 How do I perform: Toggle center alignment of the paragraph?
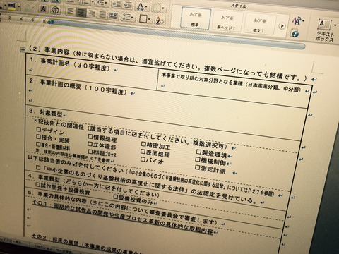(81, 12)
